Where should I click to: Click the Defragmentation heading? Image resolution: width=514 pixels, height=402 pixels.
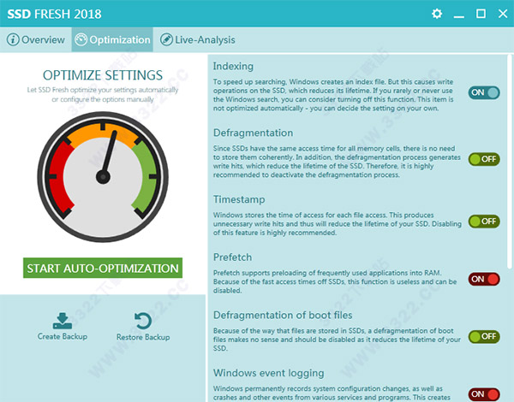pyautogui.click(x=253, y=133)
